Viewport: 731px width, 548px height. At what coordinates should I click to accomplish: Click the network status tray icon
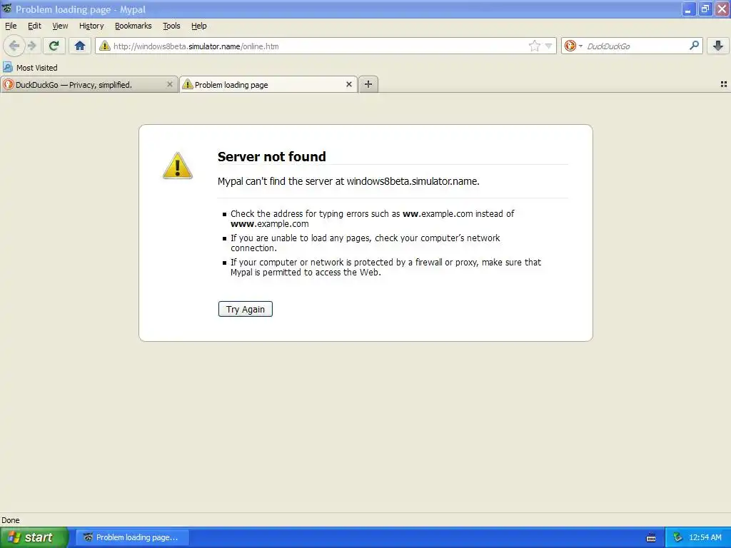(x=677, y=537)
